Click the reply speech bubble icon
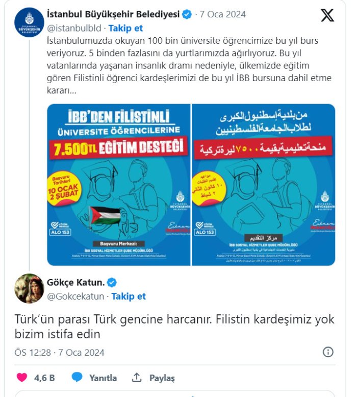The height and width of the screenshot is (397, 357). (77, 378)
